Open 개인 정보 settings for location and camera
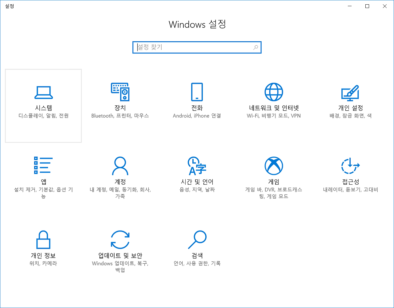394x308 pixels. click(43, 249)
